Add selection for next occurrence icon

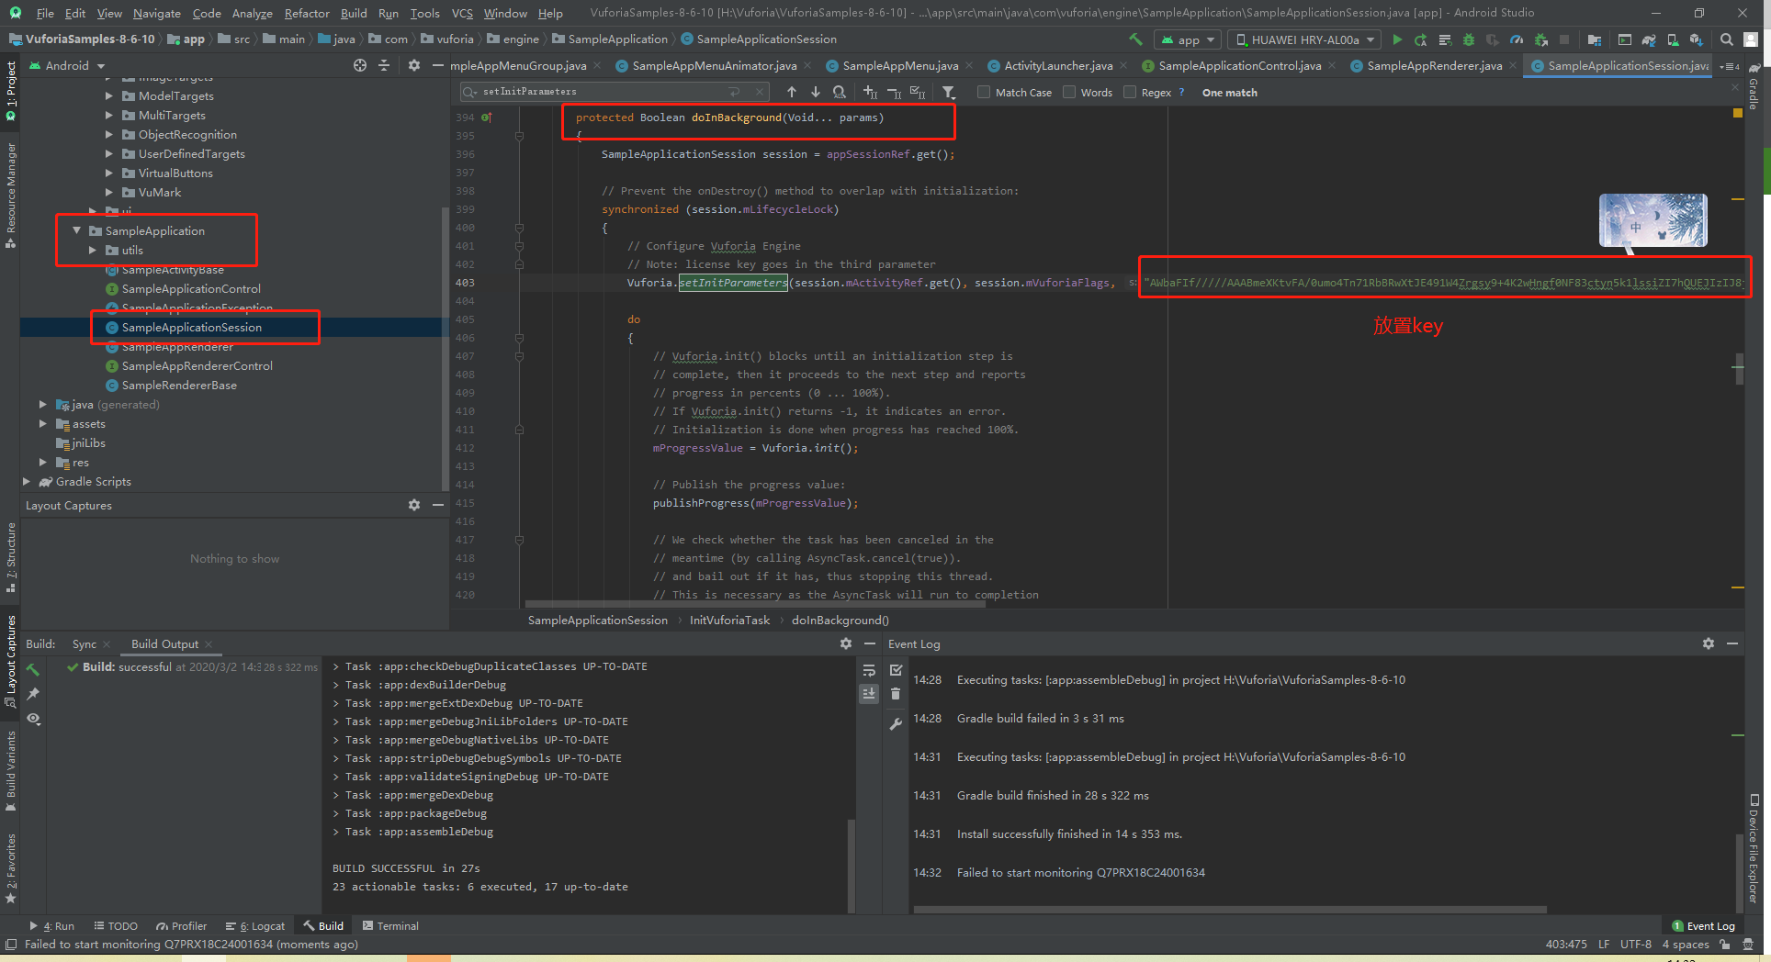click(x=870, y=92)
